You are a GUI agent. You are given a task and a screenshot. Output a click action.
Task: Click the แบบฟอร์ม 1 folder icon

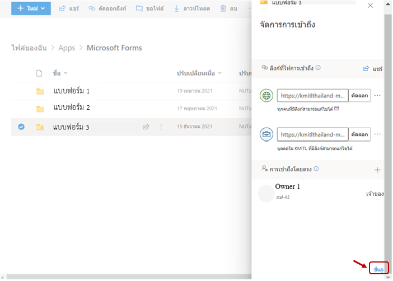(40, 91)
